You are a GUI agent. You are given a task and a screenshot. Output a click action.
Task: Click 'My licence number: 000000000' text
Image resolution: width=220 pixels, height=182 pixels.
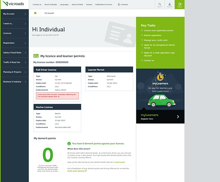(51, 62)
